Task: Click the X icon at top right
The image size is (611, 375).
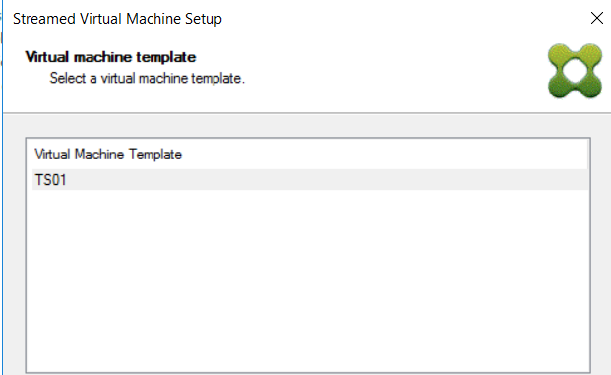Action: pos(596,18)
